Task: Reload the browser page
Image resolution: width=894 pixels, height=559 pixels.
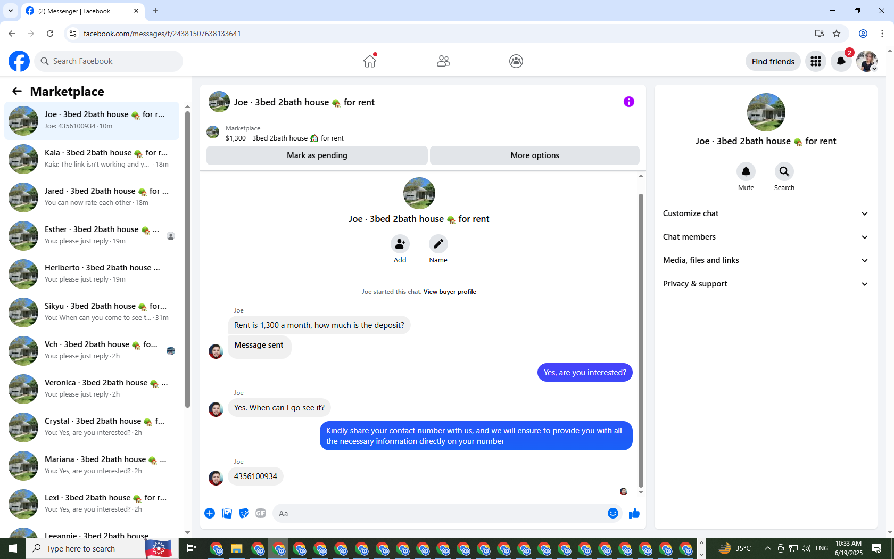Action: pyautogui.click(x=50, y=34)
